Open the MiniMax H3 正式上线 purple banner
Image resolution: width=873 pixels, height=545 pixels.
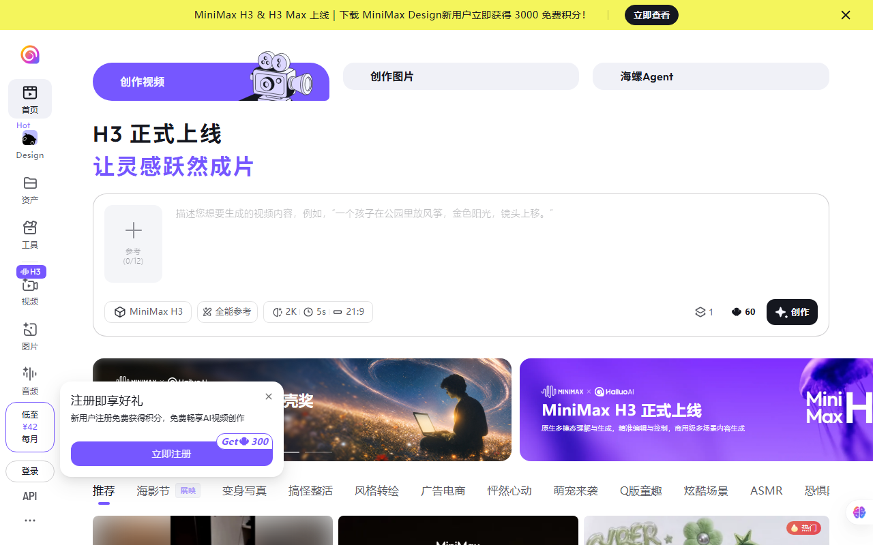pyautogui.click(x=696, y=410)
